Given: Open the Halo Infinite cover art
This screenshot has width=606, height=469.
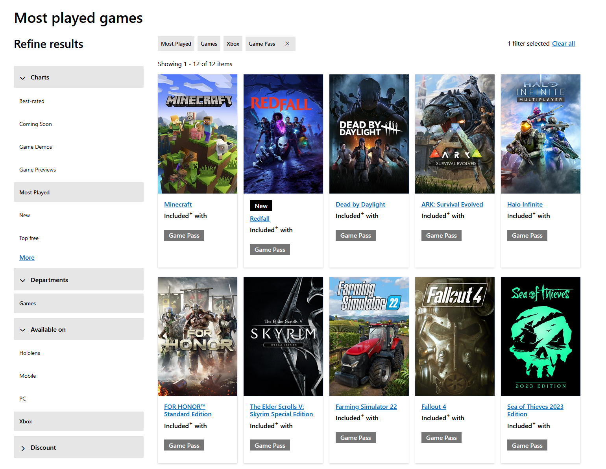Looking at the screenshot, I should [541, 134].
